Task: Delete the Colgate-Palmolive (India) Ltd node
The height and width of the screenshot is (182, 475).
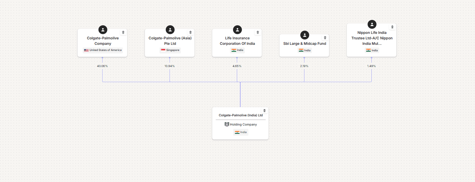Action: pos(264,110)
